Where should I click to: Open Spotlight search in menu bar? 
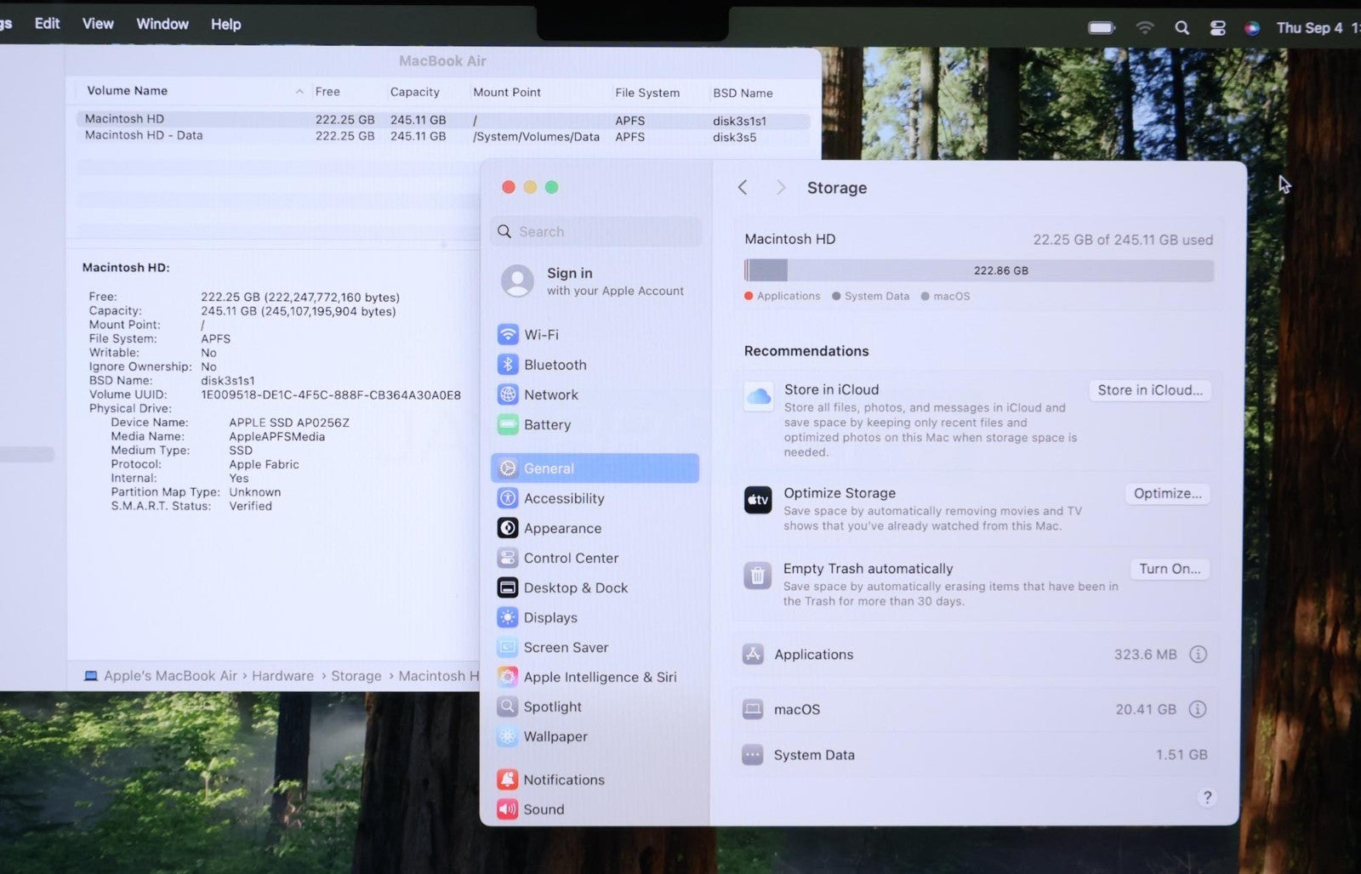pyautogui.click(x=1182, y=27)
